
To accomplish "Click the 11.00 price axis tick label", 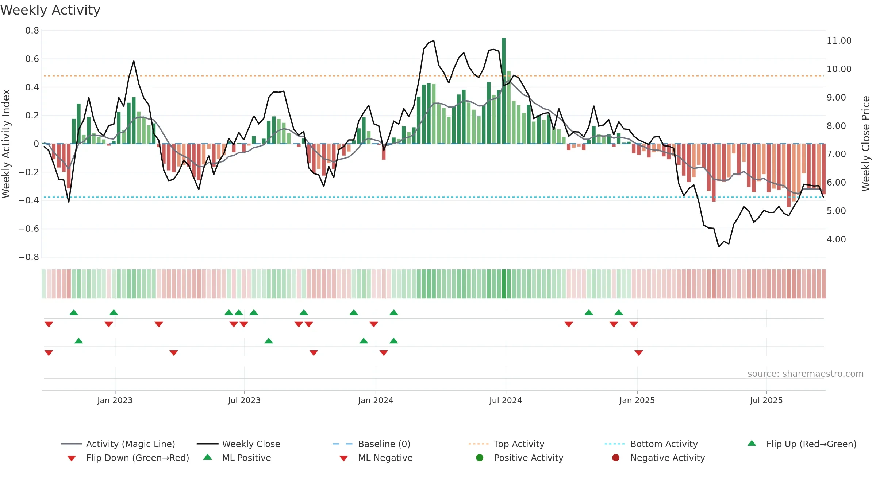I will pos(839,40).
